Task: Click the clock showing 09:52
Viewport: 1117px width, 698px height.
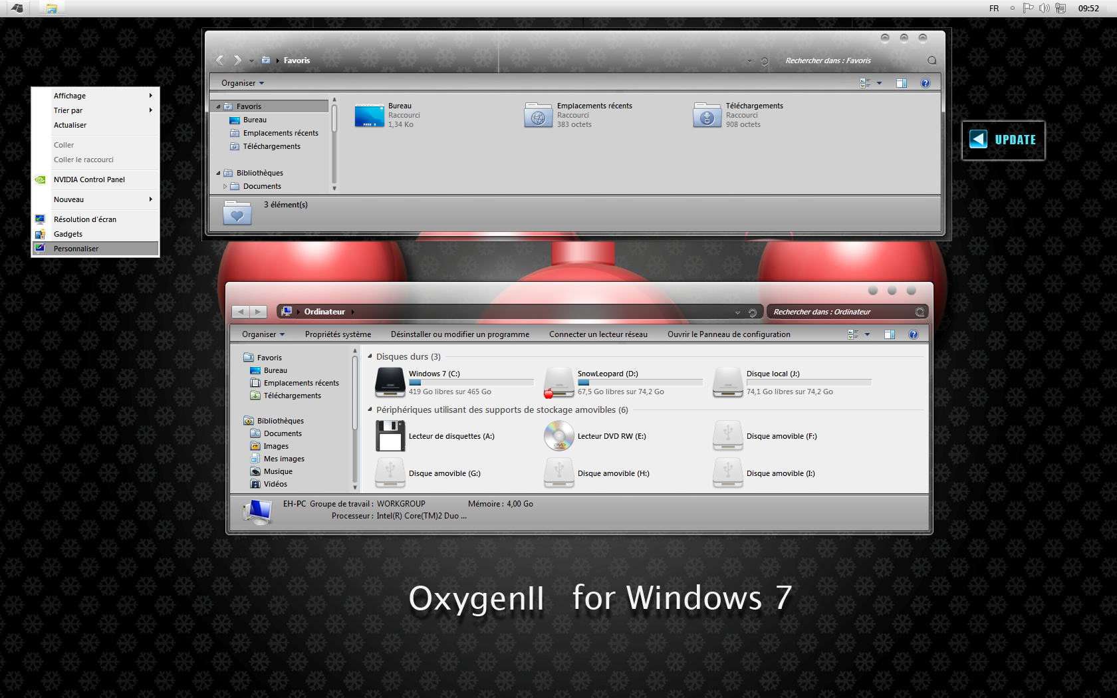Action: pos(1088,9)
